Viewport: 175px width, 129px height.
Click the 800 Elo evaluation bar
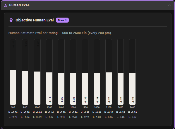[25, 72]
